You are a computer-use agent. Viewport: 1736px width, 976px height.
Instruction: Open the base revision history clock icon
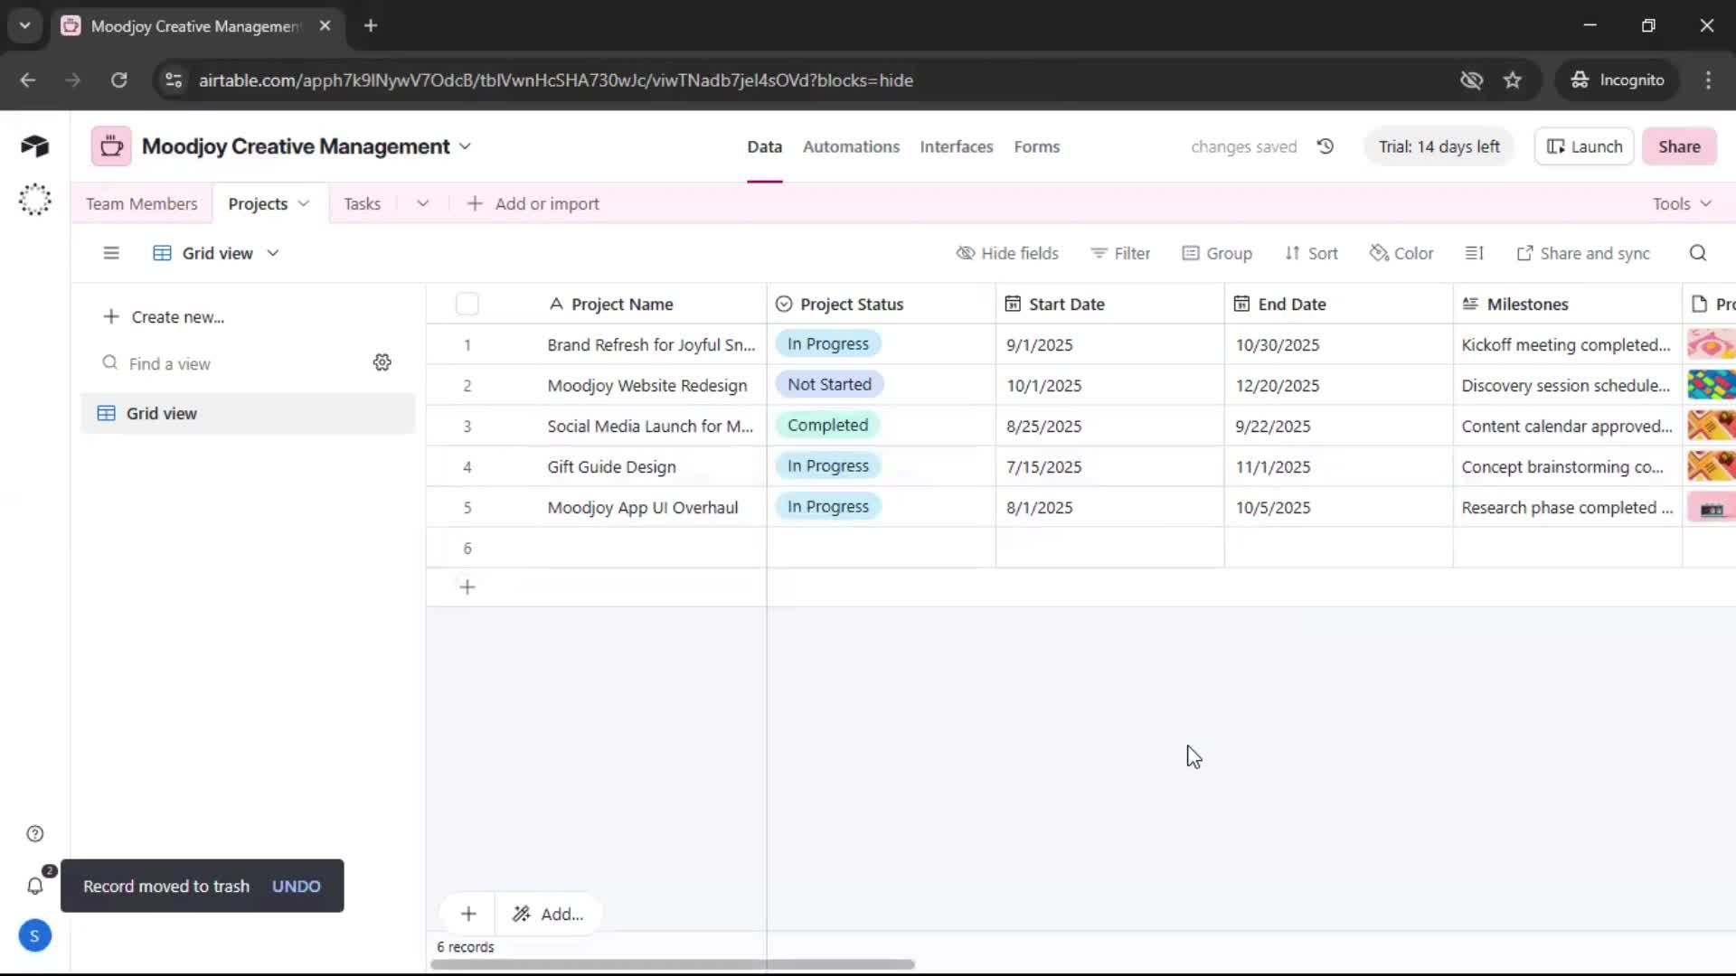[1326, 146]
